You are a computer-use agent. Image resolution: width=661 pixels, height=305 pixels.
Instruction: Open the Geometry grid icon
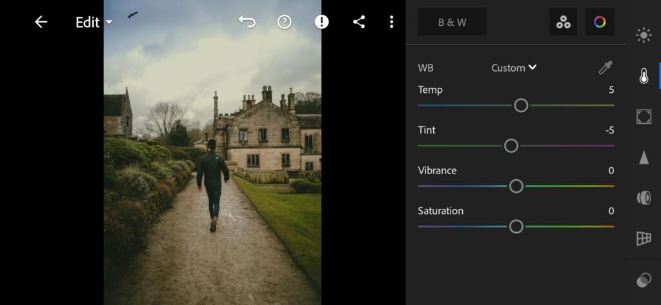644,239
